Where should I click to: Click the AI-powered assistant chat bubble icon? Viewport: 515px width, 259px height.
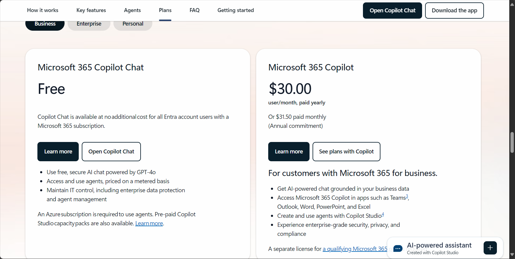(398, 248)
